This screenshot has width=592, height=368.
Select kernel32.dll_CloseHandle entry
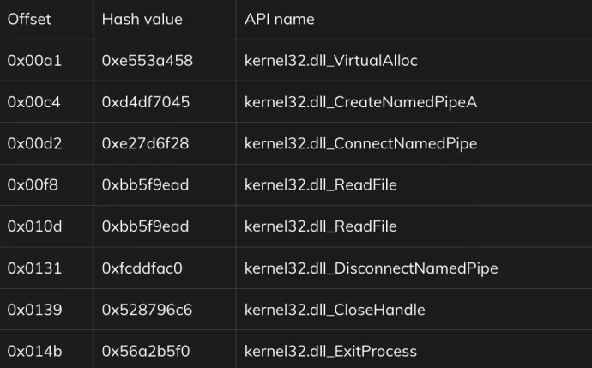click(x=335, y=311)
